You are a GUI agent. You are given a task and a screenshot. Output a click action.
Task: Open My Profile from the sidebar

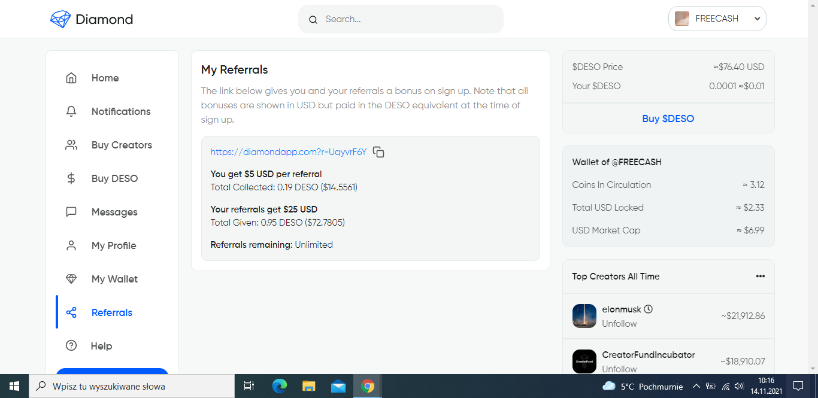pos(114,245)
